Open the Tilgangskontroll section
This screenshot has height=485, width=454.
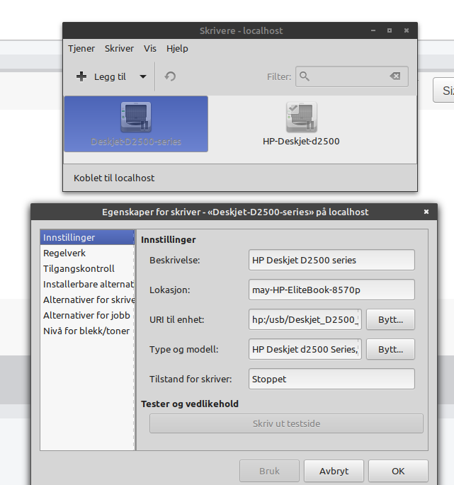[x=87, y=268]
